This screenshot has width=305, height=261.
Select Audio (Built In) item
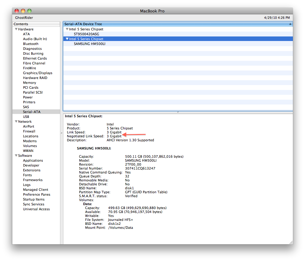click(x=35, y=39)
